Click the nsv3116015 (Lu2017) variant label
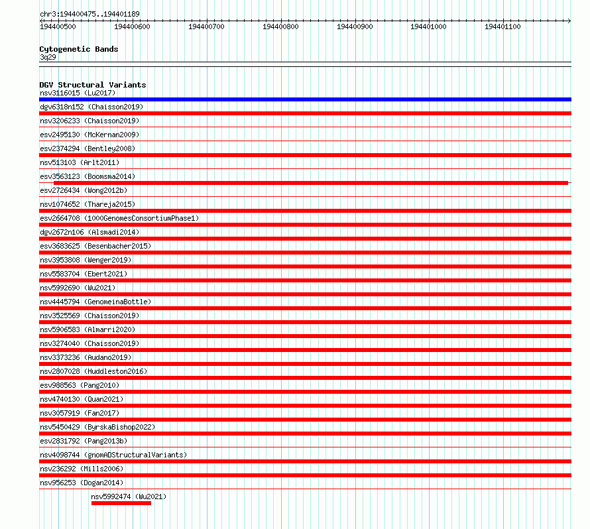 [x=78, y=93]
